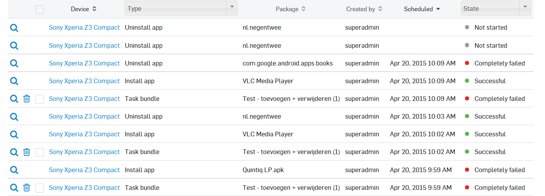Sort by Created by column header
545x196 pixels.
[x=364, y=9]
